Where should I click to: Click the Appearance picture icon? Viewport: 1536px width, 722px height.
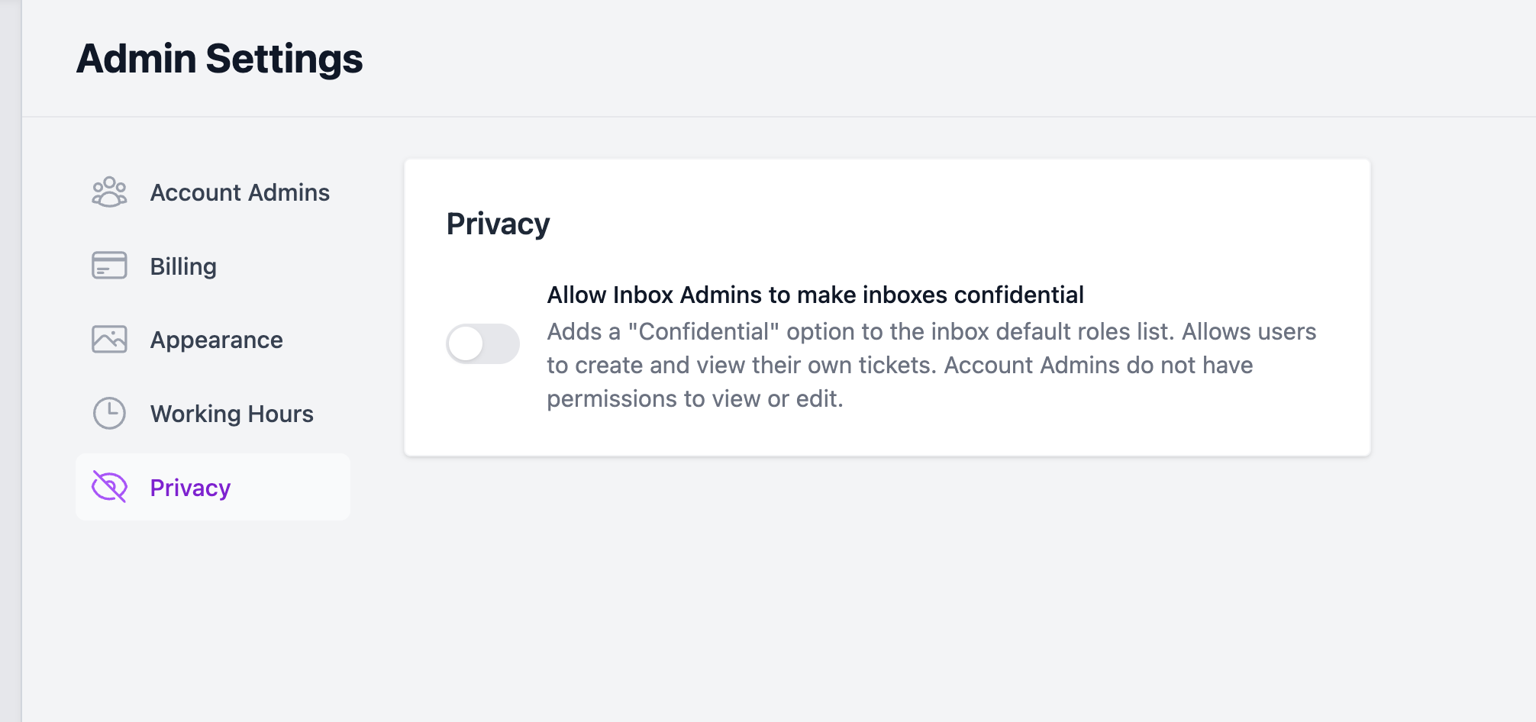pyautogui.click(x=109, y=340)
